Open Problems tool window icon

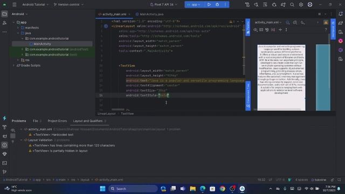pos(4,145)
